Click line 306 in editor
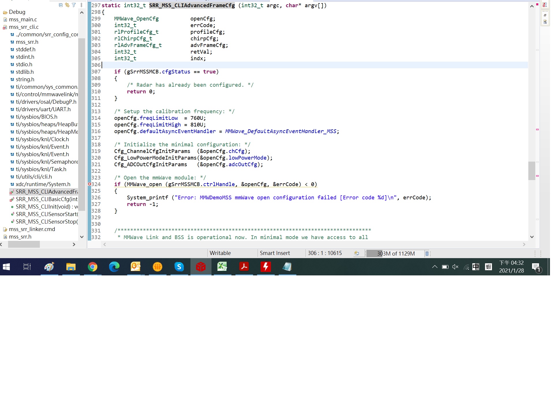The height and width of the screenshot is (401, 554). coord(315,65)
